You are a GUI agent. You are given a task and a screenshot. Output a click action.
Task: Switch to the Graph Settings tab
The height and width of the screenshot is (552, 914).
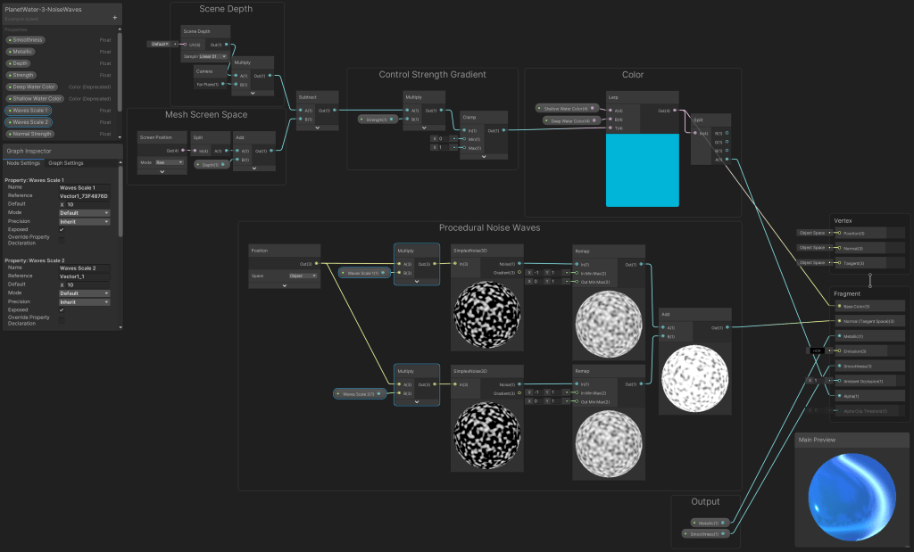[66, 163]
